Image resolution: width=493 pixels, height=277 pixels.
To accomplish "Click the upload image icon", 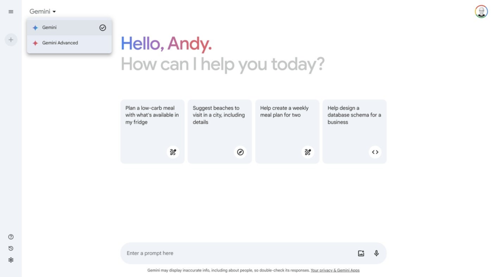I will (x=361, y=253).
